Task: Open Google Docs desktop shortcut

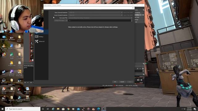Action: pyautogui.click(x=12, y=47)
